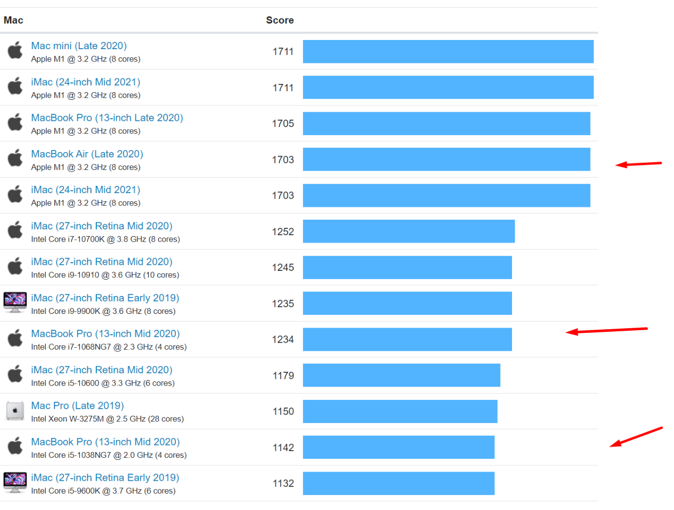Viewport: 674px width, 510px height.
Task: Select the 1711 score in the Mac mini row
Action: pos(283,52)
